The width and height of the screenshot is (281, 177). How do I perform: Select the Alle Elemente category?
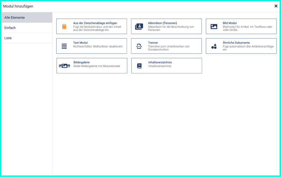click(x=27, y=18)
